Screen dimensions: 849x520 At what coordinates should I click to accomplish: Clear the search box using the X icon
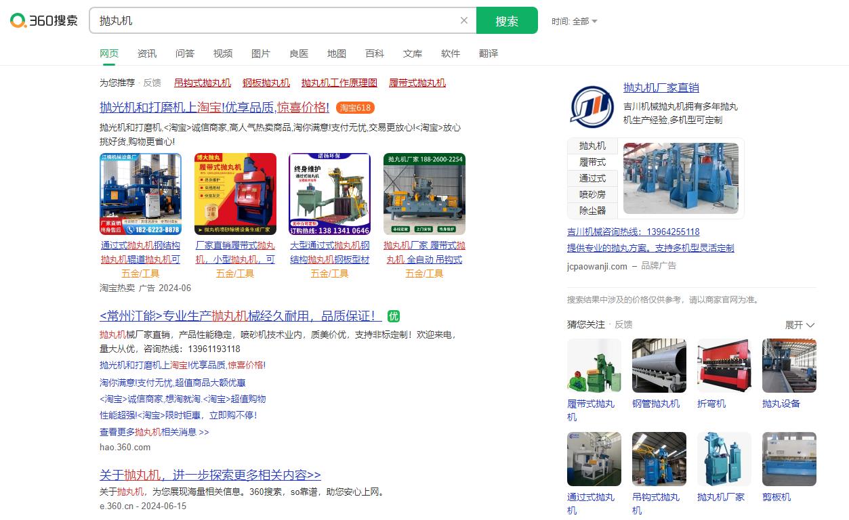[x=464, y=20]
